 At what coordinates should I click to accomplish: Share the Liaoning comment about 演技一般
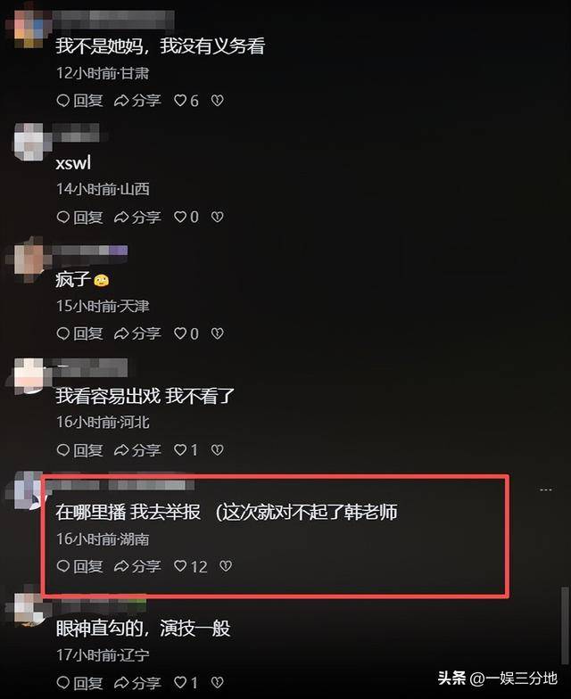137,683
